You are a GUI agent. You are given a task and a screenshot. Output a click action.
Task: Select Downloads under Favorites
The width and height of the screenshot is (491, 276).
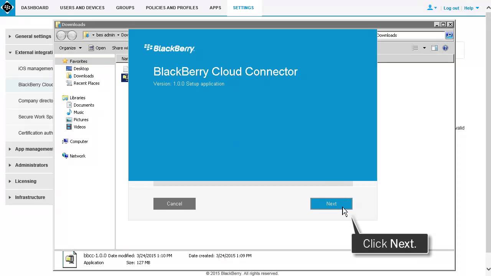(83, 76)
